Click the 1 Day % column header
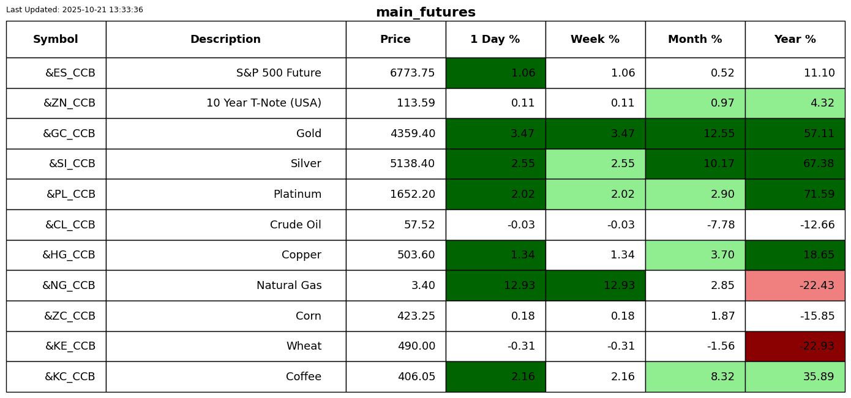 point(495,39)
